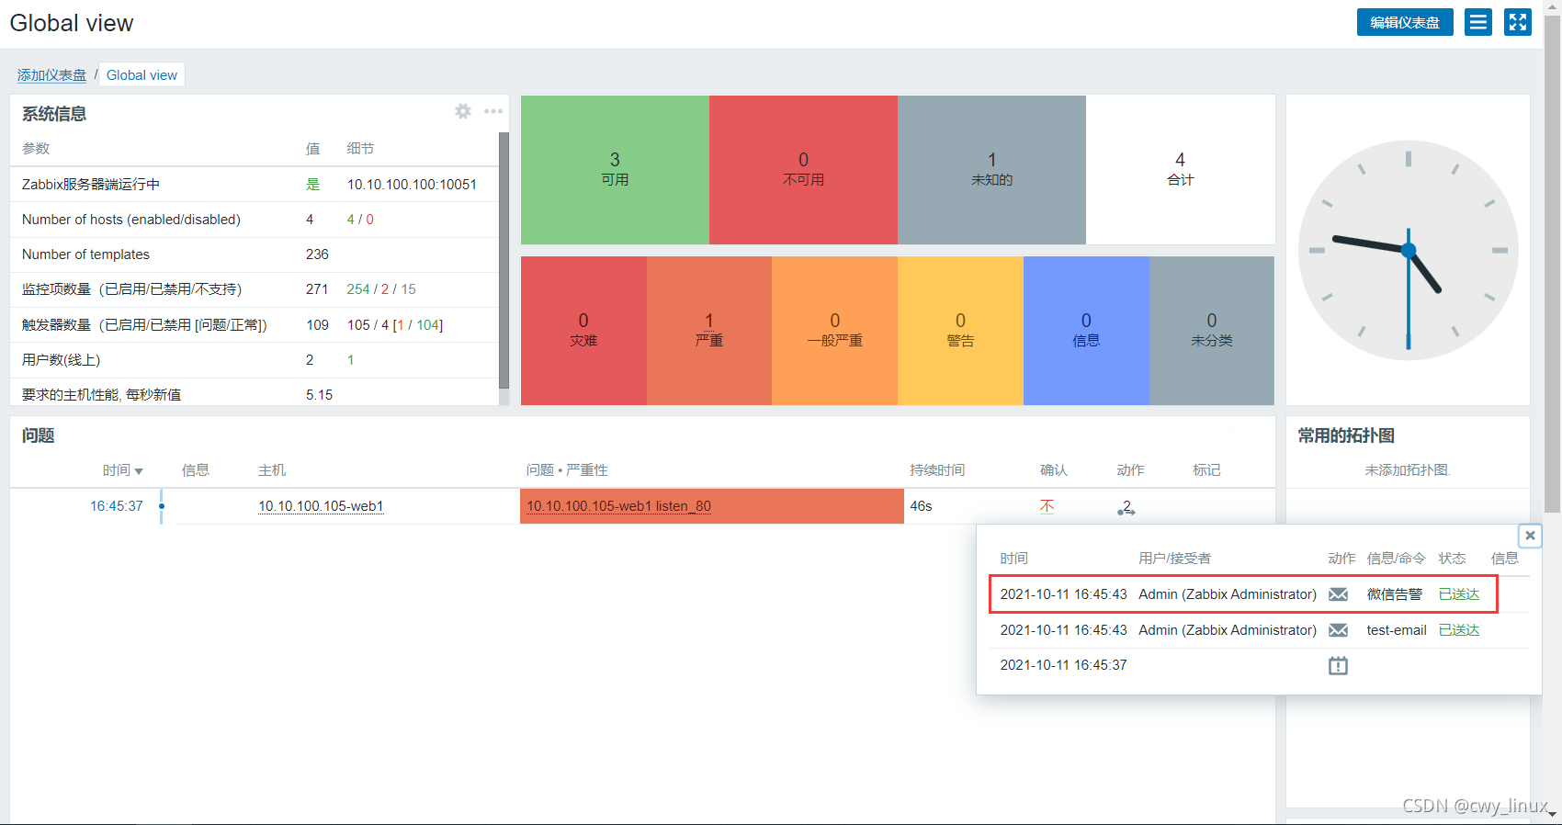Click the 持续时间 column header
Image resolution: width=1562 pixels, height=825 pixels.
(x=937, y=470)
